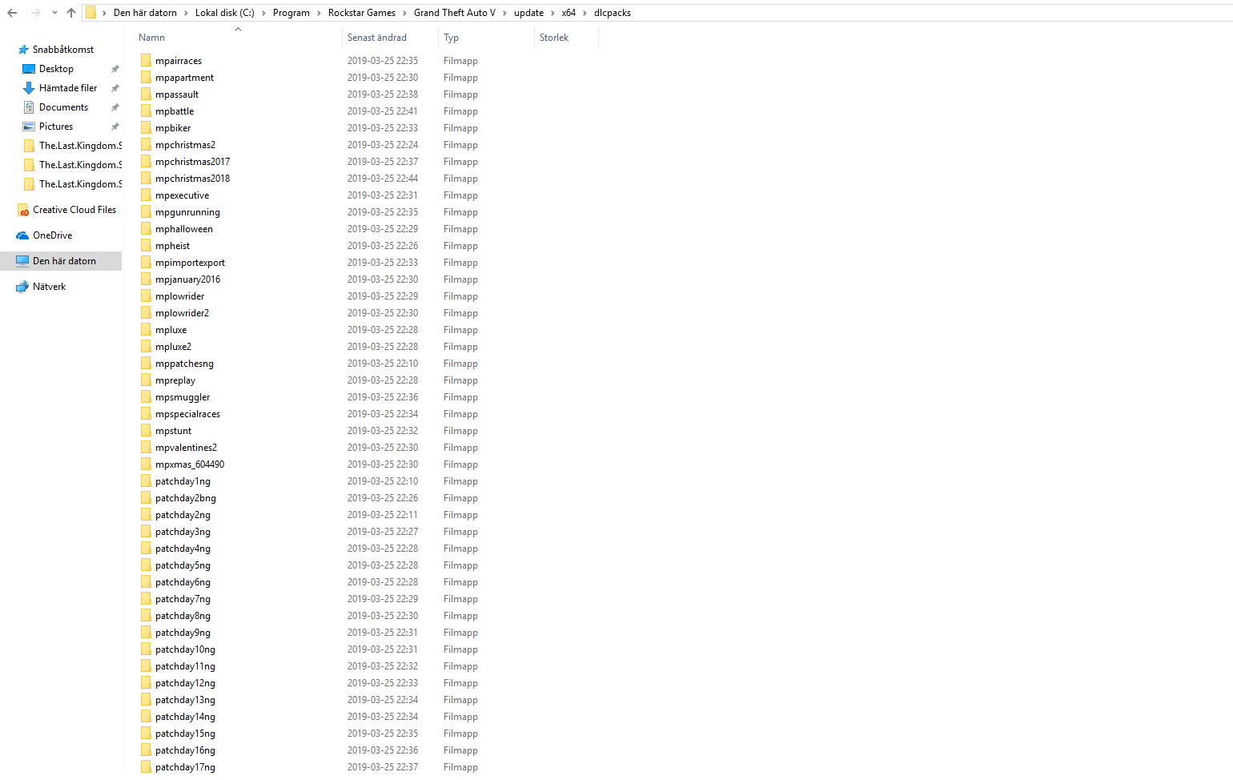This screenshot has width=1233, height=780.
Task: Expand the chevron after Rockstar Games
Action: (404, 13)
